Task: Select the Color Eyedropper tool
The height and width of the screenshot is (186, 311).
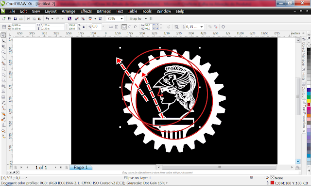Action: coord(3,119)
